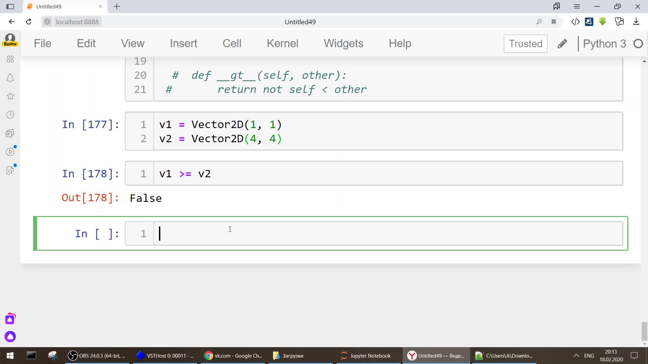Open a new browser tab with plus
The height and width of the screenshot is (364, 648).
coord(117,6)
